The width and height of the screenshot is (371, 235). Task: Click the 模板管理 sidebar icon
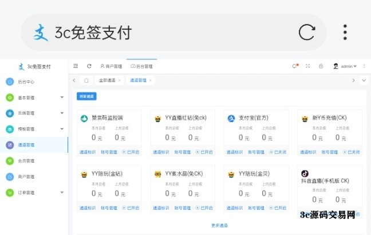tap(10, 129)
